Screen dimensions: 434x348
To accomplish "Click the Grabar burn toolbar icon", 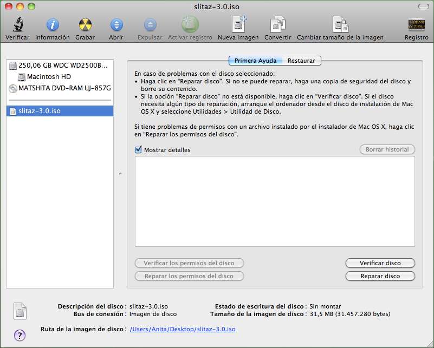I will pyautogui.click(x=85, y=24).
